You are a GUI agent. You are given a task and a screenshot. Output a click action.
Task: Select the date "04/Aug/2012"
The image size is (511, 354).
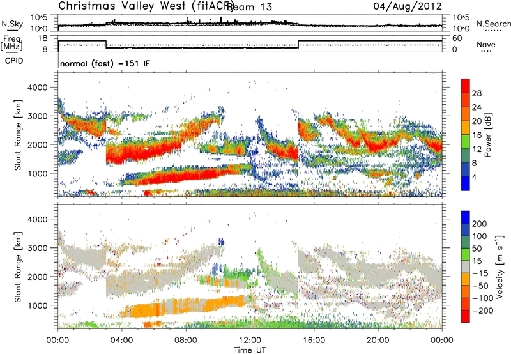[x=408, y=6]
